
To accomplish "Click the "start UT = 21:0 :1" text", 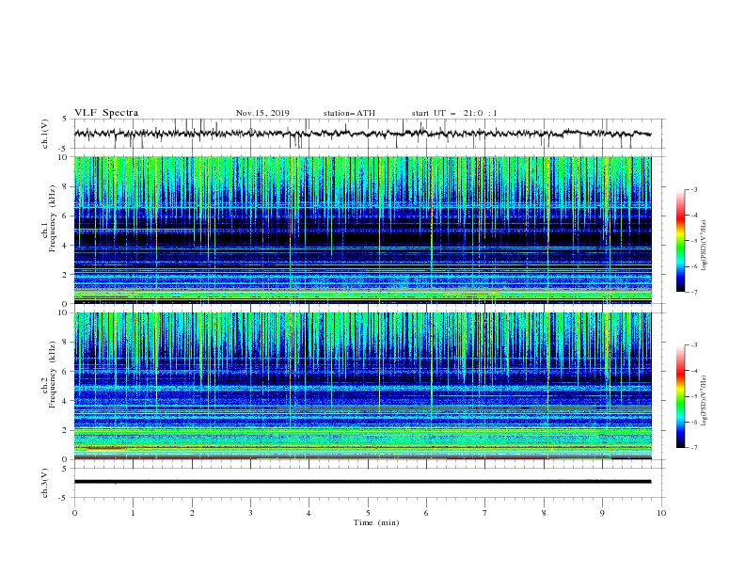I will 454,113.
